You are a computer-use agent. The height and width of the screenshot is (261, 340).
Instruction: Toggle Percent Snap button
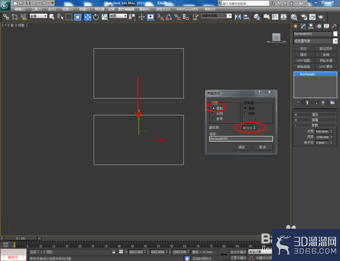tap(177, 17)
